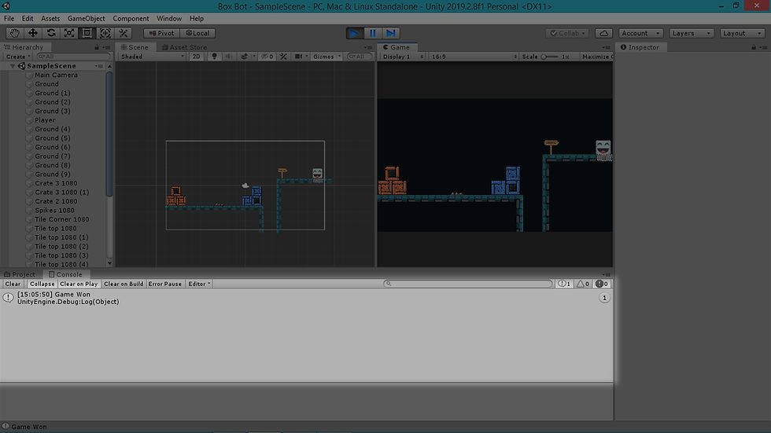Select Spikes 1080 in Hierarchy
Image resolution: width=771 pixels, height=433 pixels.
pyautogui.click(x=54, y=210)
